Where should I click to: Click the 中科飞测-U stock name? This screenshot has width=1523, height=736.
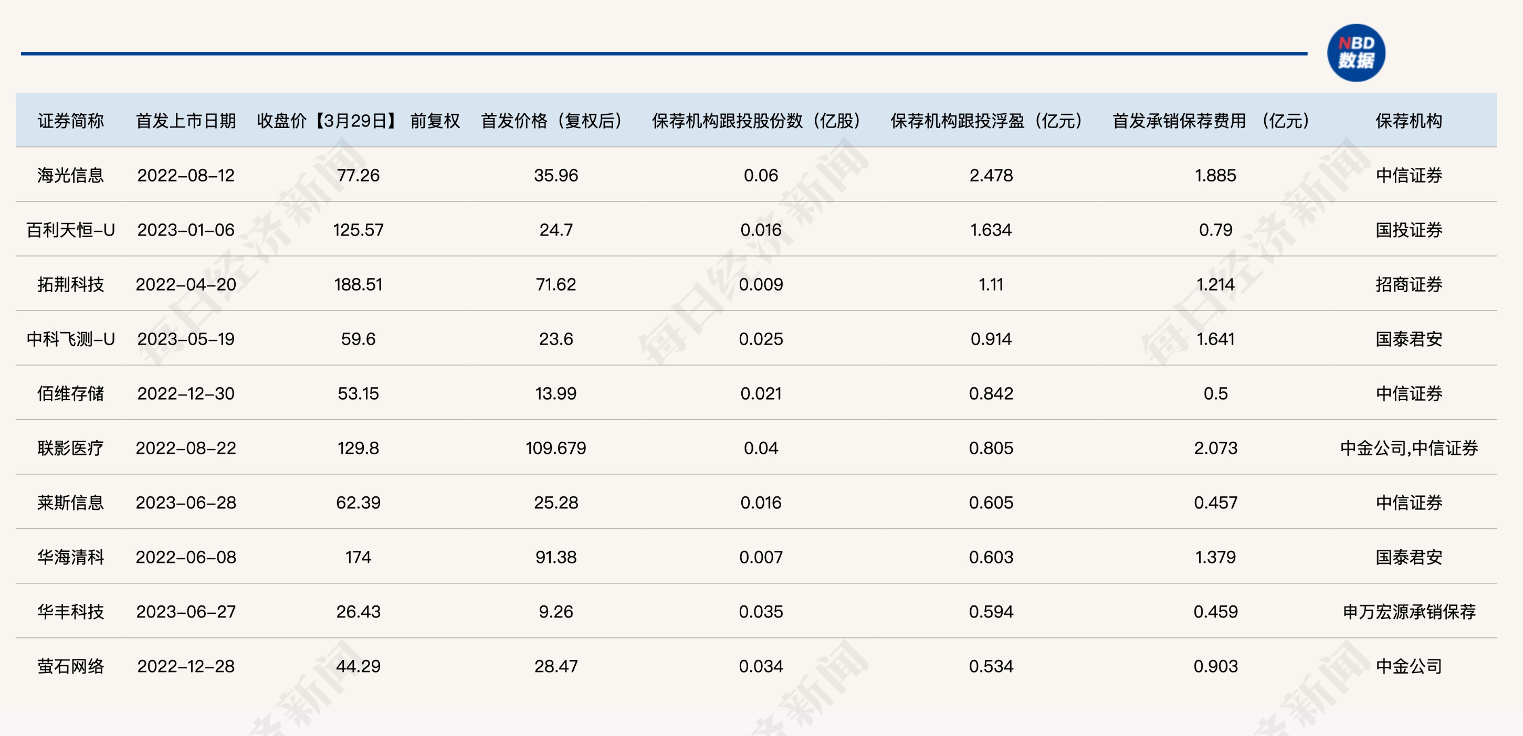(x=70, y=339)
